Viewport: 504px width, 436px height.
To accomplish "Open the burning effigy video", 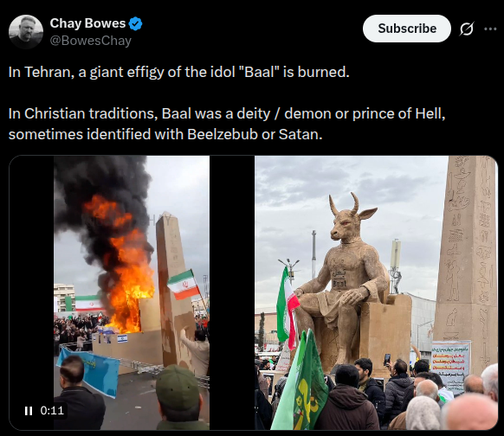I will [x=132, y=292].
